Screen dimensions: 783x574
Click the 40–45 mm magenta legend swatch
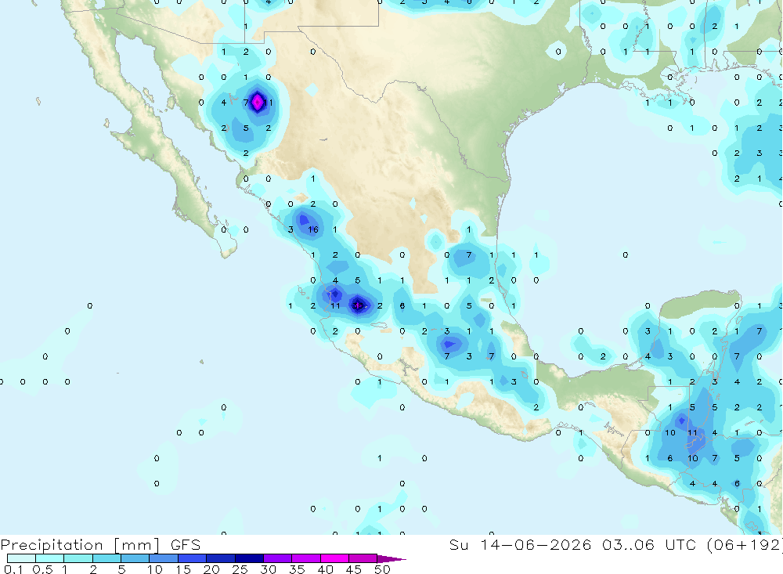tap(334, 558)
